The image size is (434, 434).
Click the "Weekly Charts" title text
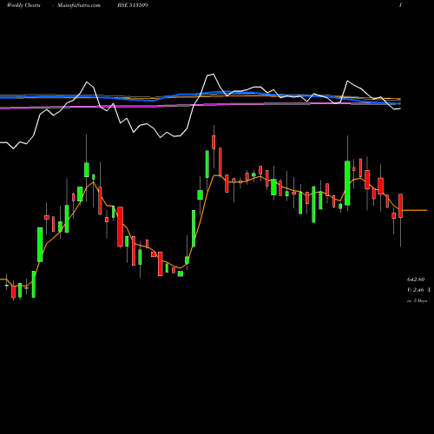click(x=23, y=5)
